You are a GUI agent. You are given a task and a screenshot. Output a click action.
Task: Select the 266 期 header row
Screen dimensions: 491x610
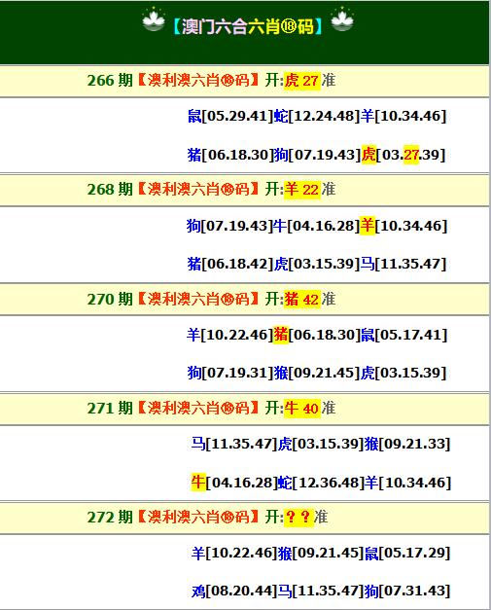pos(245,81)
